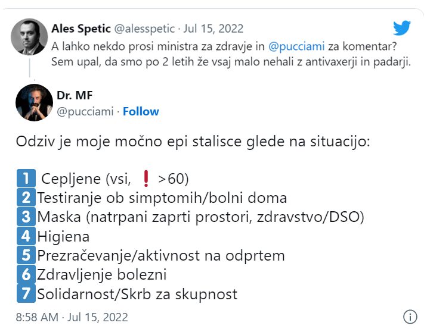Click the number 5 keycap before Prezračevanje
427x329 pixels.
click(x=26, y=255)
